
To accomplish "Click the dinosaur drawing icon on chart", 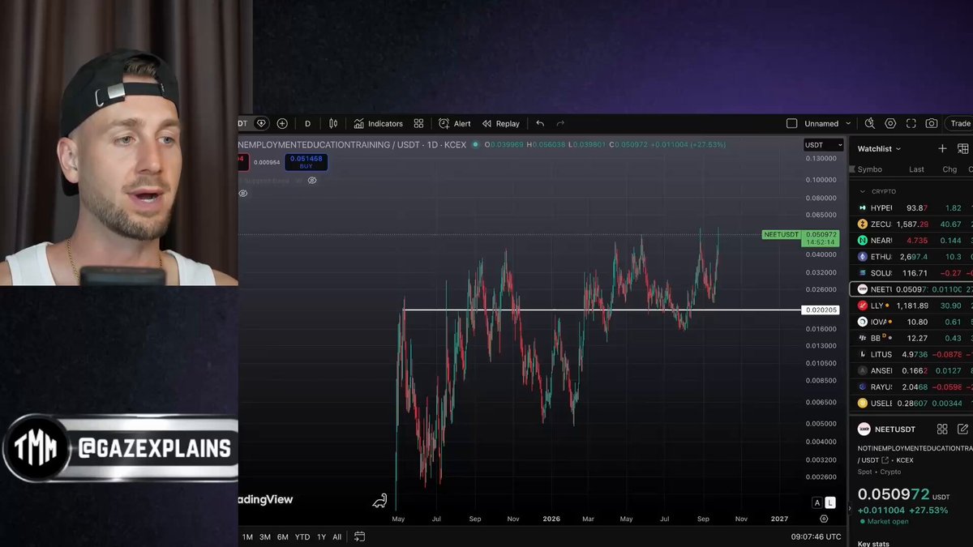I will click(379, 502).
